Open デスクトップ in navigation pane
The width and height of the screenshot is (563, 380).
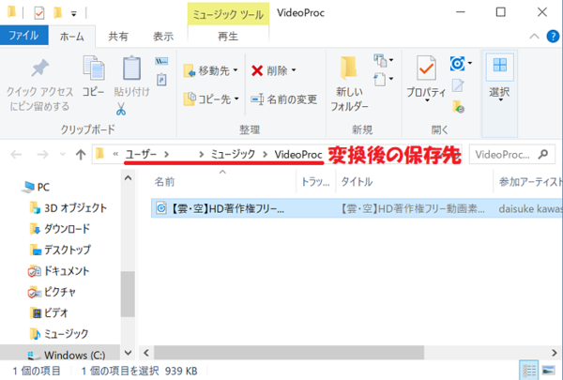pos(60,250)
